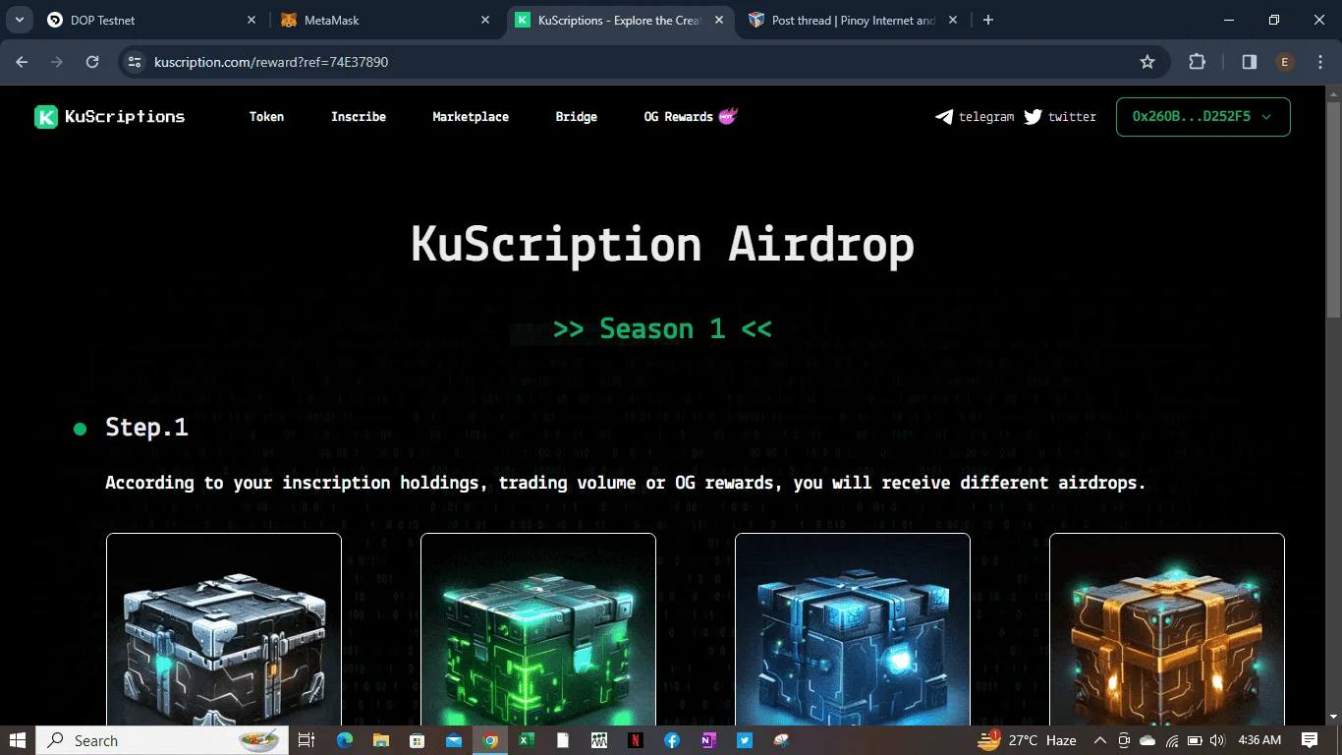Viewport: 1342px width, 755px height.
Task: Open the Twitter app in taskbar
Action: (x=745, y=740)
